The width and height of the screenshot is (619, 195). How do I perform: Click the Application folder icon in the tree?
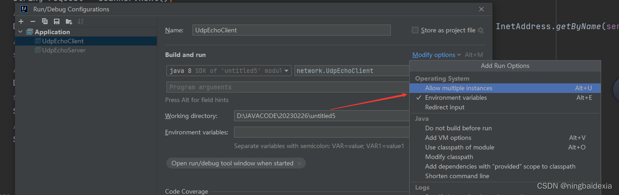click(30, 32)
